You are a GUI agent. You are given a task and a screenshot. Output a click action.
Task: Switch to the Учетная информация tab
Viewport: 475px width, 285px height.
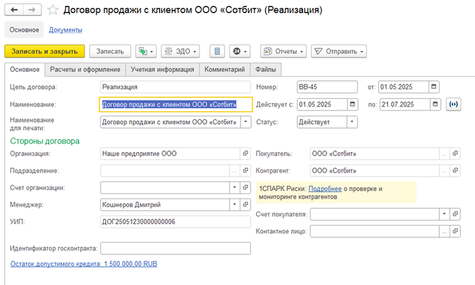click(x=162, y=70)
